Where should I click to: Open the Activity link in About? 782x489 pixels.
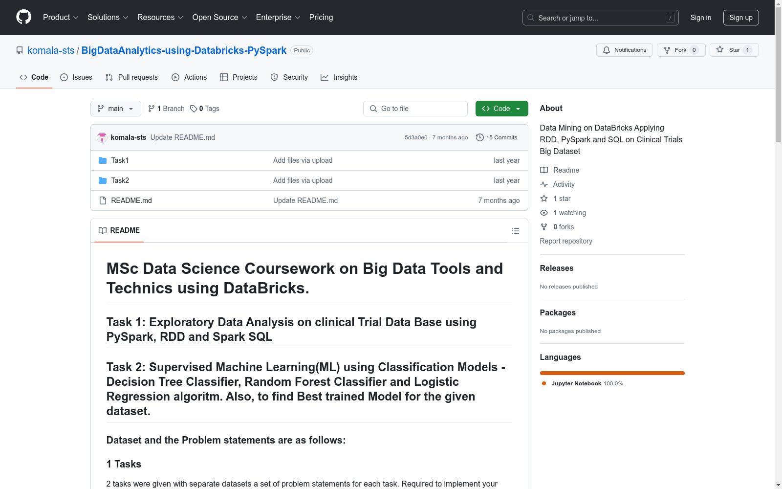pyautogui.click(x=564, y=184)
